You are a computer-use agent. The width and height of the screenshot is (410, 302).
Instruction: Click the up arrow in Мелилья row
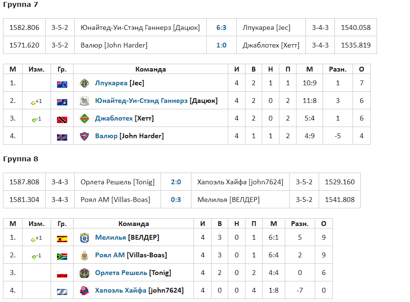[33, 240]
